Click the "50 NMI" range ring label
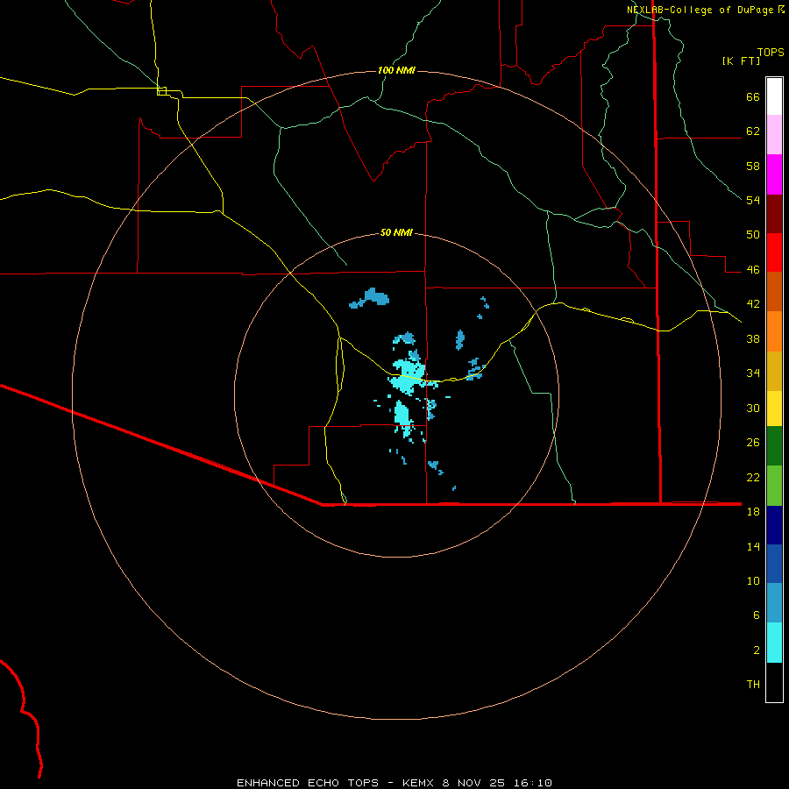This screenshot has width=789, height=789. (396, 232)
